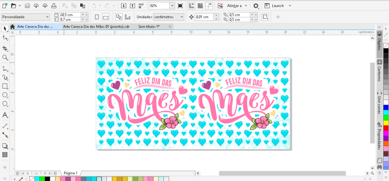Select the Ellipse tool

pyautogui.click(x=5, y=95)
